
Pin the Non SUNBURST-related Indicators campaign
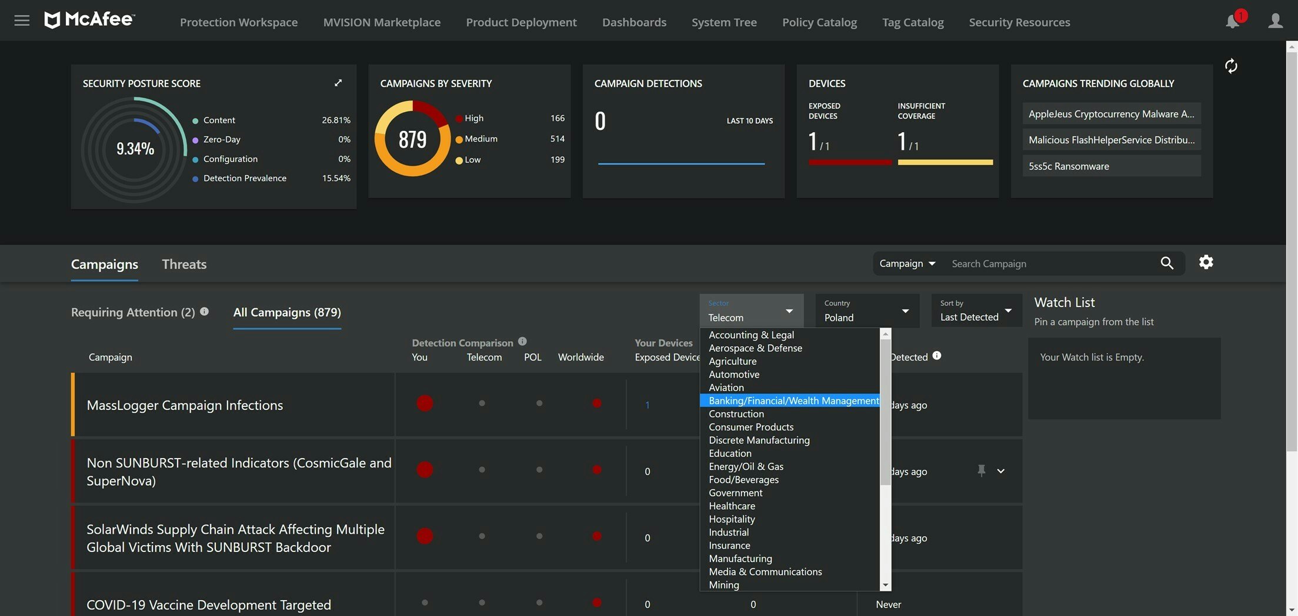[981, 470]
